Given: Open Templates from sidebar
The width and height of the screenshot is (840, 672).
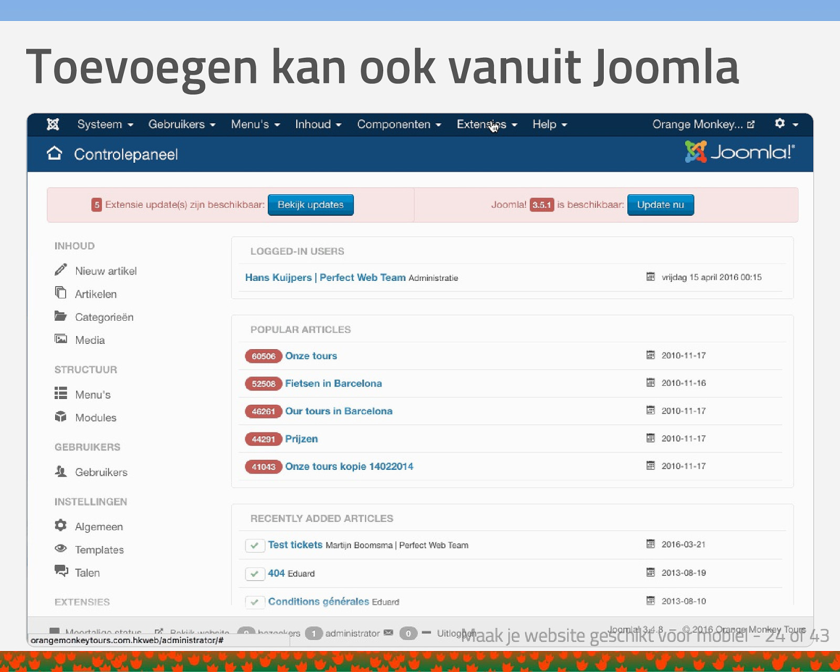Looking at the screenshot, I should coord(99,550).
